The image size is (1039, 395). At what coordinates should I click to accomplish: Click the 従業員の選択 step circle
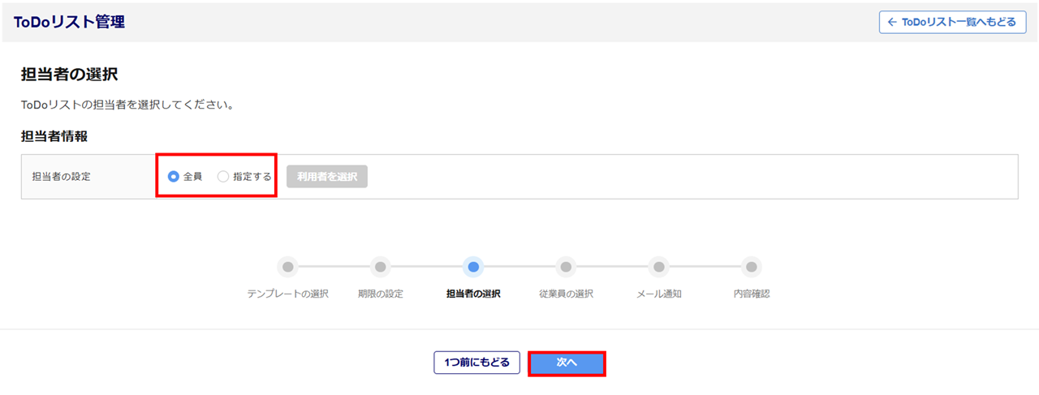[x=566, y=267]
